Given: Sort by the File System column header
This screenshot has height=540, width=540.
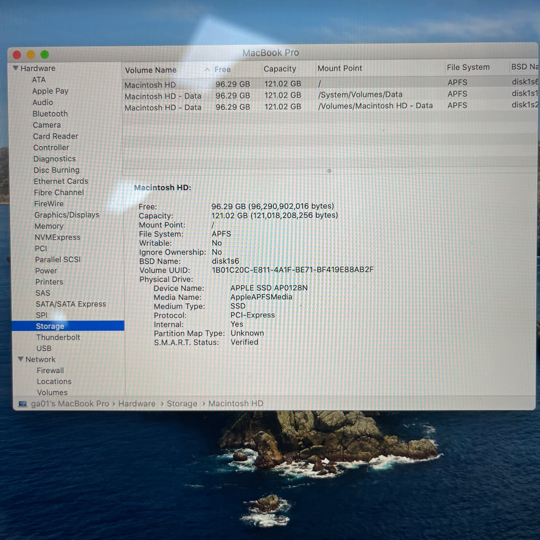Looking at the screenshot, I should (x=468, y=67).
